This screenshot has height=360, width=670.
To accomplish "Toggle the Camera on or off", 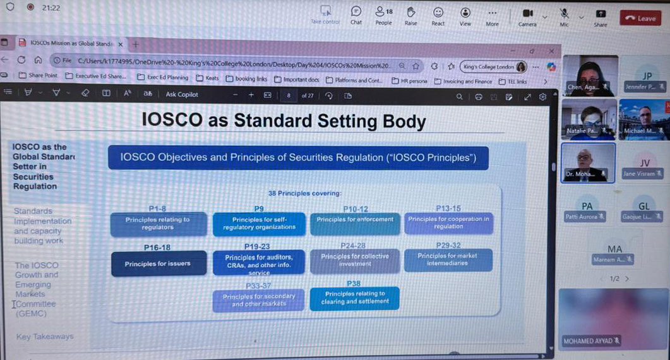I will (527, 14).
